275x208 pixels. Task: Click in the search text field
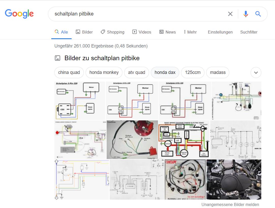click(137, 14)
